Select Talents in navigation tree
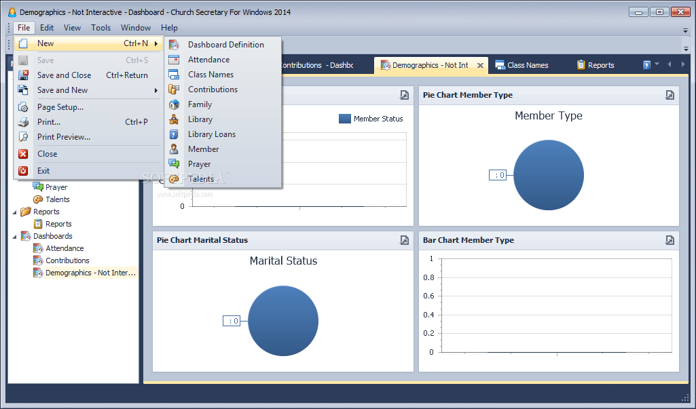Screen dimensions: 696x409 pos(58,199)
